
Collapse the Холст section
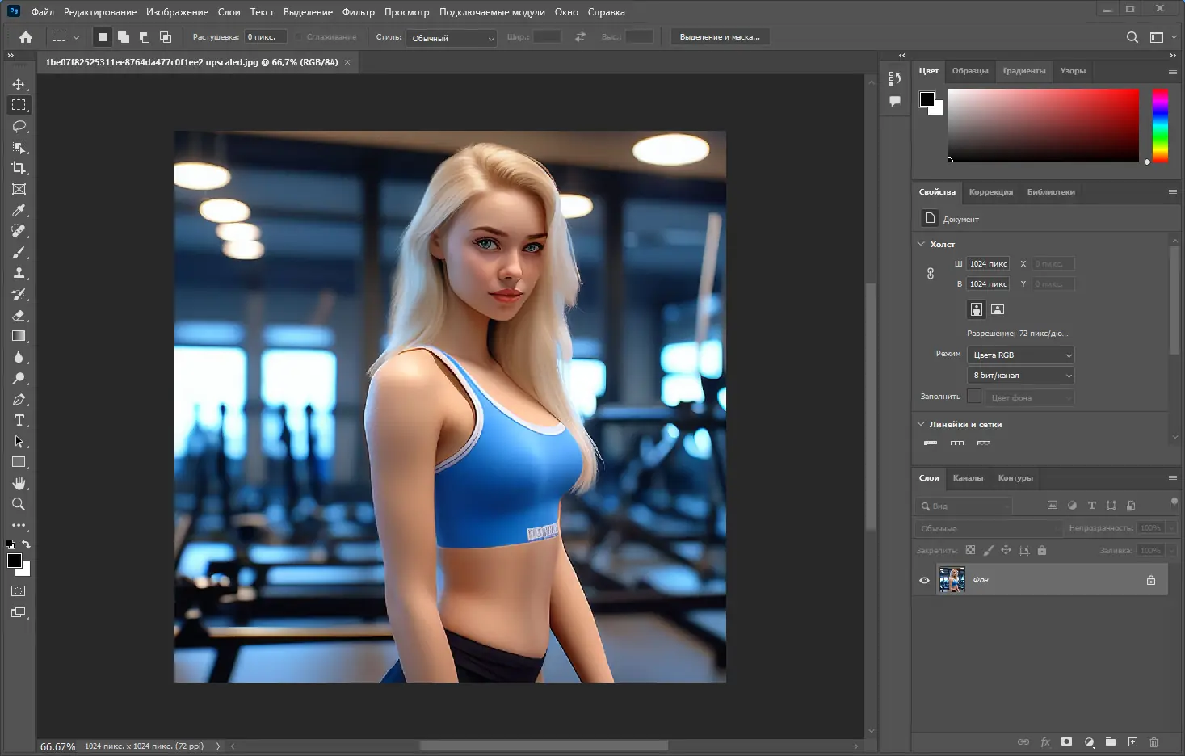click(922, 244)
